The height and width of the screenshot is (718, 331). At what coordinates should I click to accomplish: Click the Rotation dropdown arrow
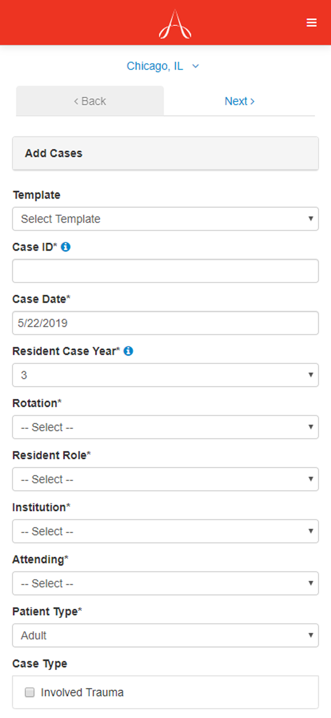(311, 427)
